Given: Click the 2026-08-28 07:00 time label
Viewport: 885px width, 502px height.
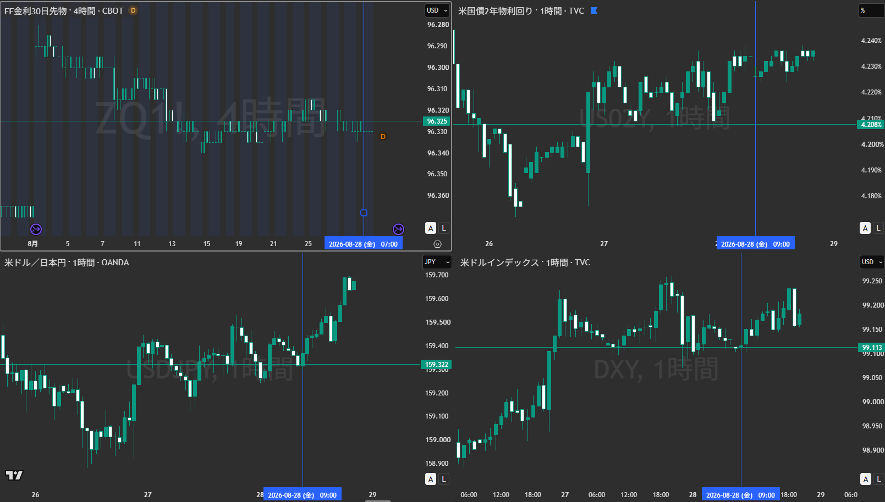Looking at the screenshot, I should (x=363, y=244).
